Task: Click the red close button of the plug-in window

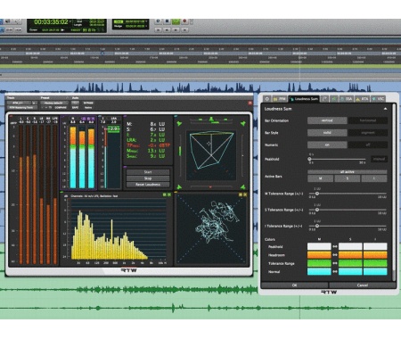Action: pos(250,103)
